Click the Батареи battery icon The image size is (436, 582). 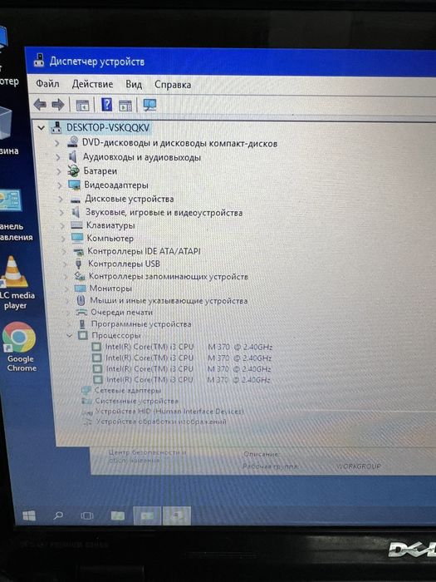point(73,170)
